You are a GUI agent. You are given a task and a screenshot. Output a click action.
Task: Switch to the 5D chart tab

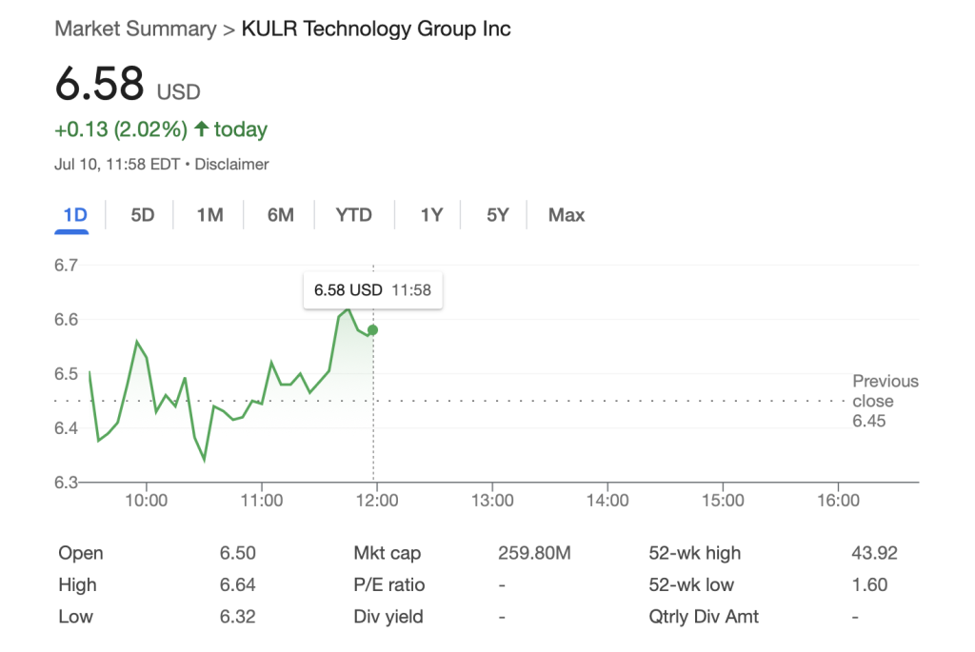142,215
